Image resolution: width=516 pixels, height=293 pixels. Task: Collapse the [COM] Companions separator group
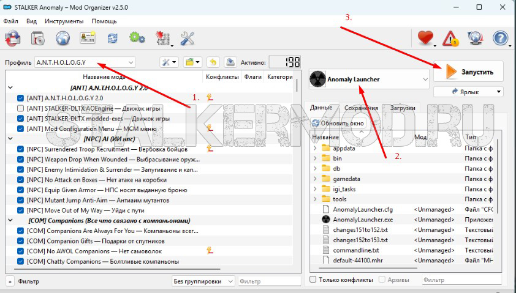point(10,220)
